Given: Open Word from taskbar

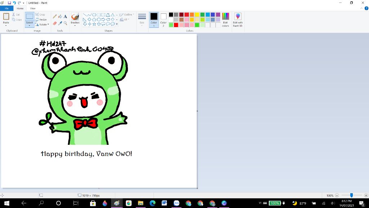Looking at the screenshot, I should point(164,203).
